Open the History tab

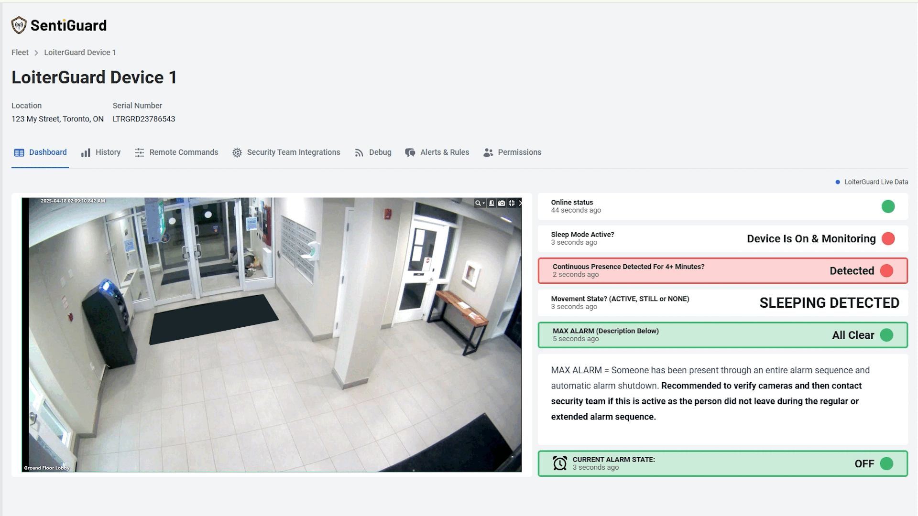tap(101, 152)
